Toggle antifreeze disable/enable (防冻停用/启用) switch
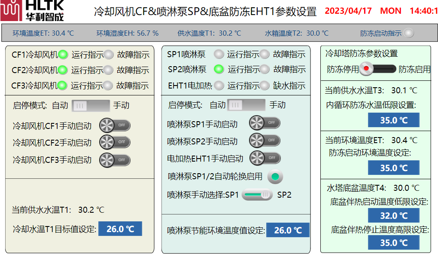Viewport: 438px width, 257px height. [x=378, y=68]
